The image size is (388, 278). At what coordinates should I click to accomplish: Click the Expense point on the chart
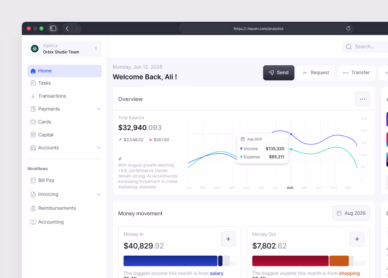pos(291,149)
